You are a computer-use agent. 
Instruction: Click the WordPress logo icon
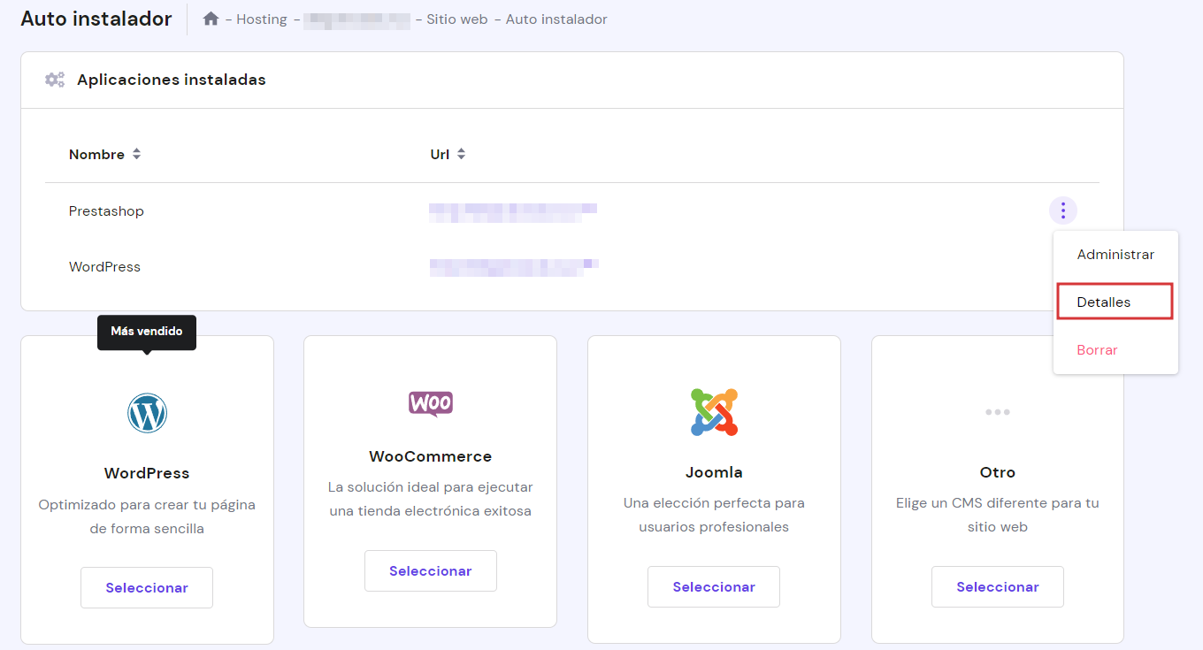click(x=147, y=412)
